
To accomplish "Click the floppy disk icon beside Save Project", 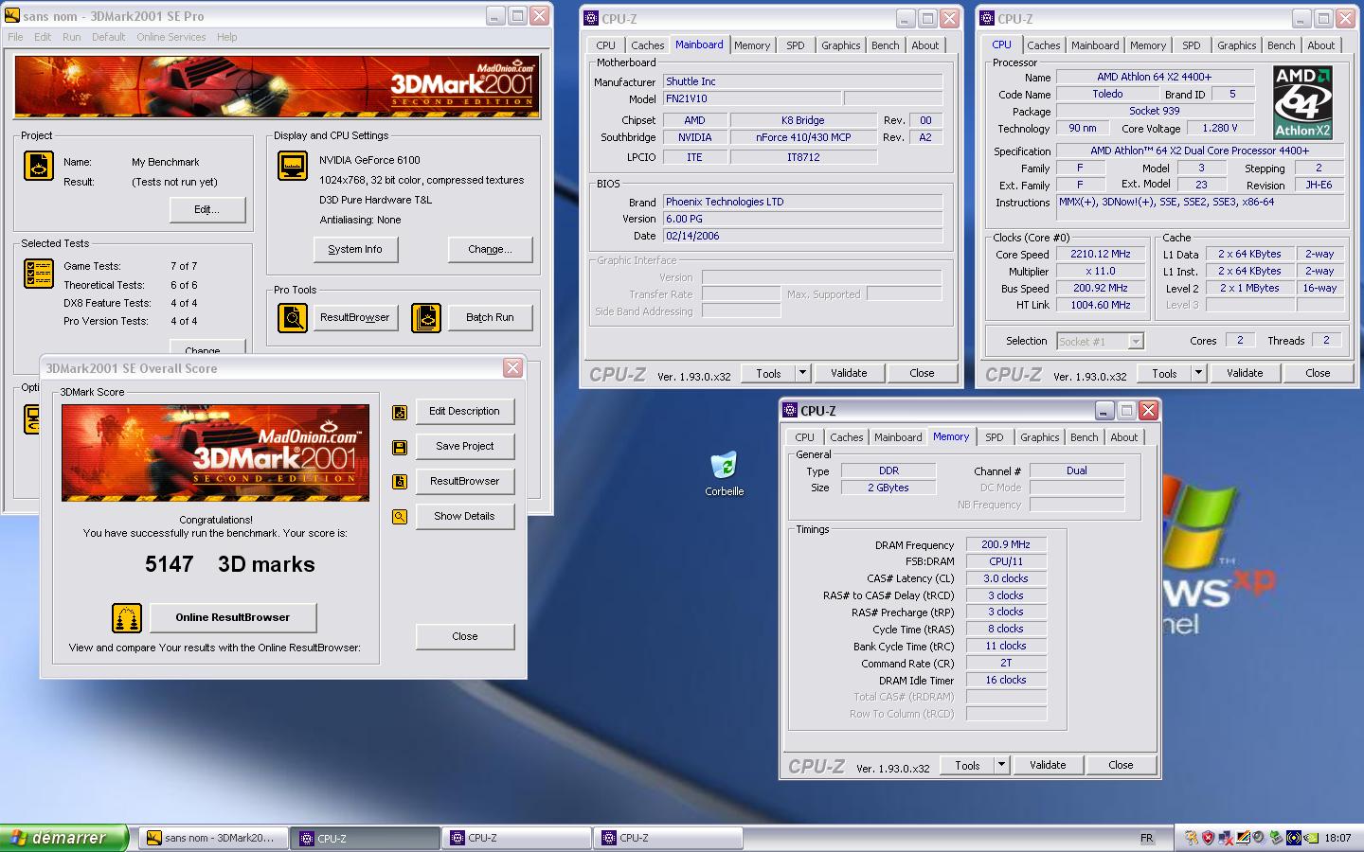I will tap(400, 447).
